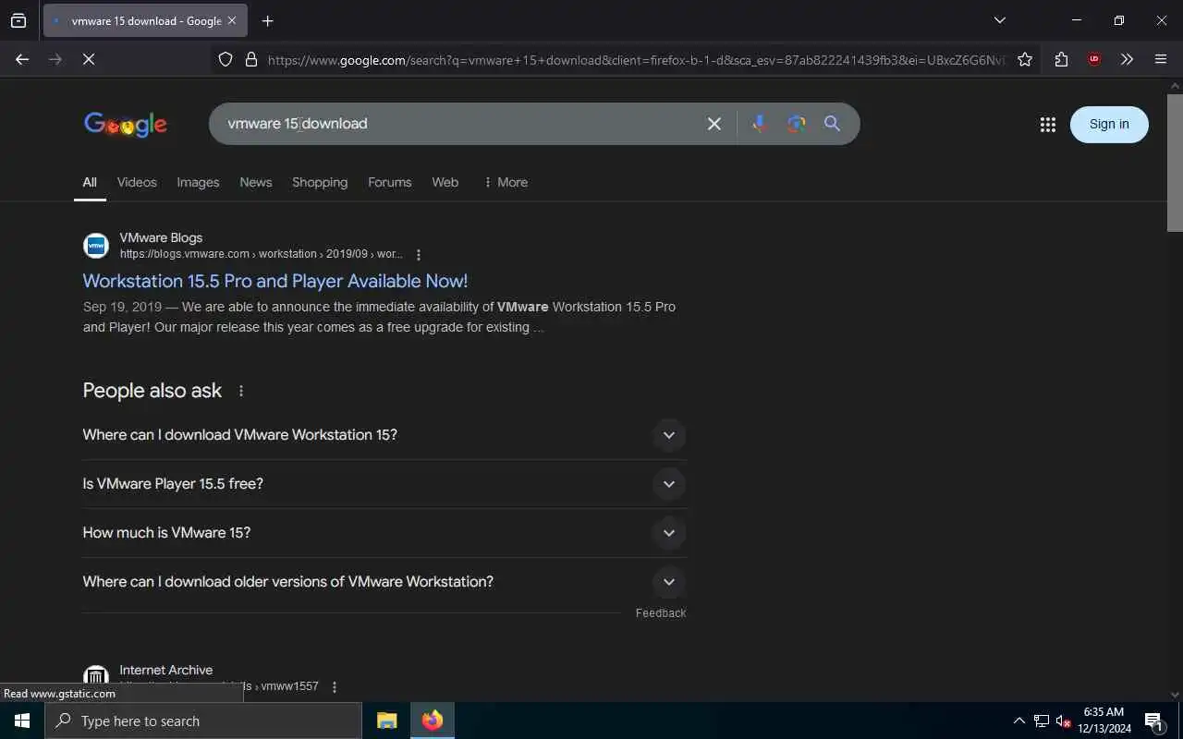The width and height of the screenshot is (1183, 739).
Task: Open options for VMware Blogs result
Action: (x=419, y=255)
